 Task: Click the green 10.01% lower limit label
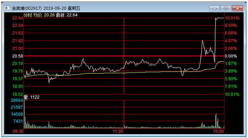click(x=232, y=94)
